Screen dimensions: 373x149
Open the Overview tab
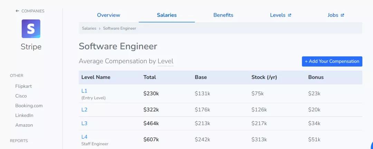(108, 15)
